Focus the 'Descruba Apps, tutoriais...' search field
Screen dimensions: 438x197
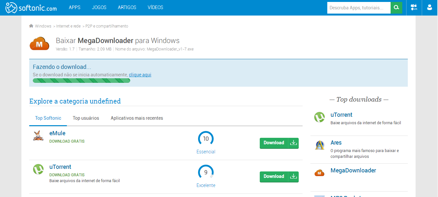(359, 7)
